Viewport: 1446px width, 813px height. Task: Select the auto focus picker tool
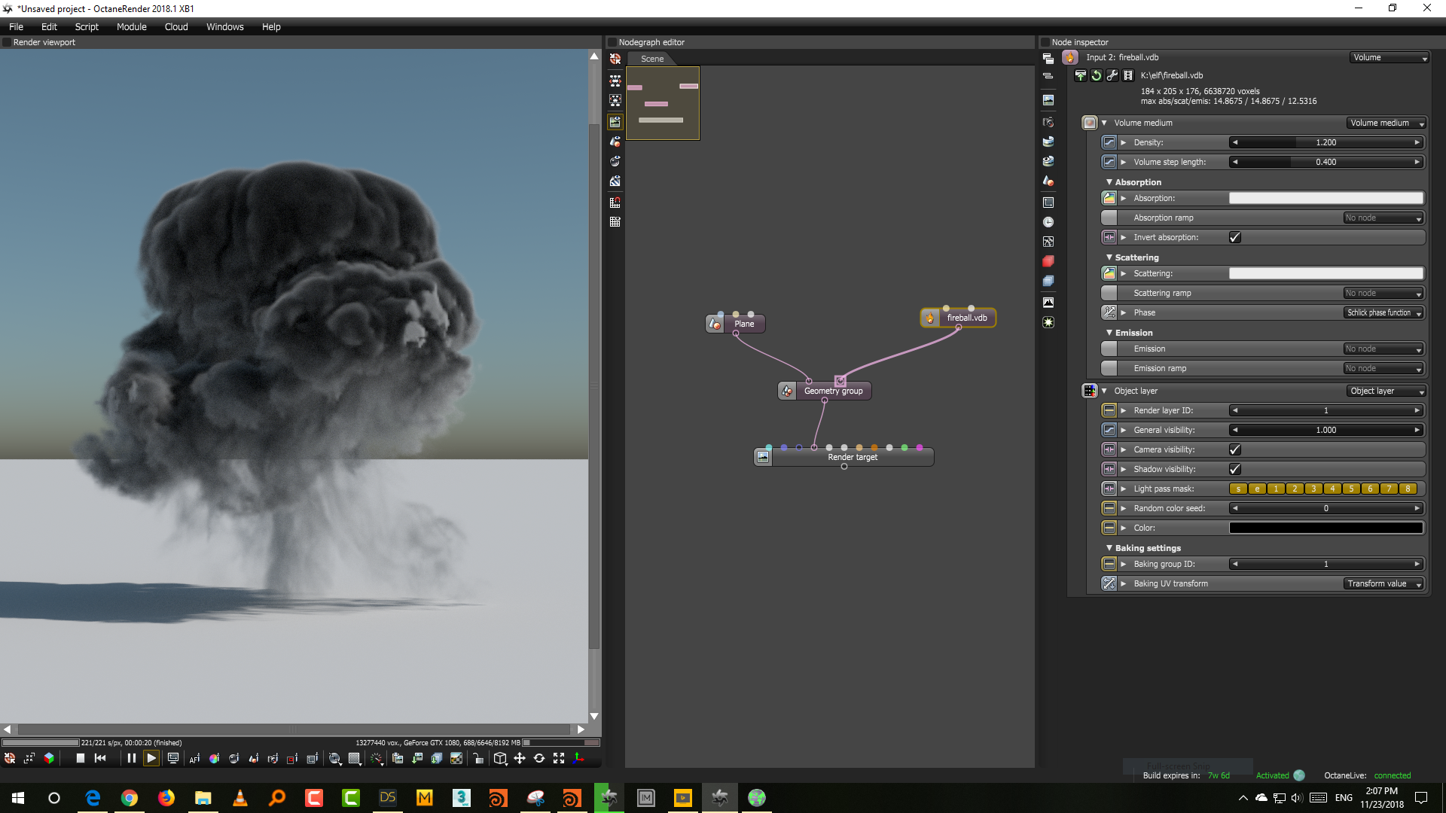coord(194,759)
